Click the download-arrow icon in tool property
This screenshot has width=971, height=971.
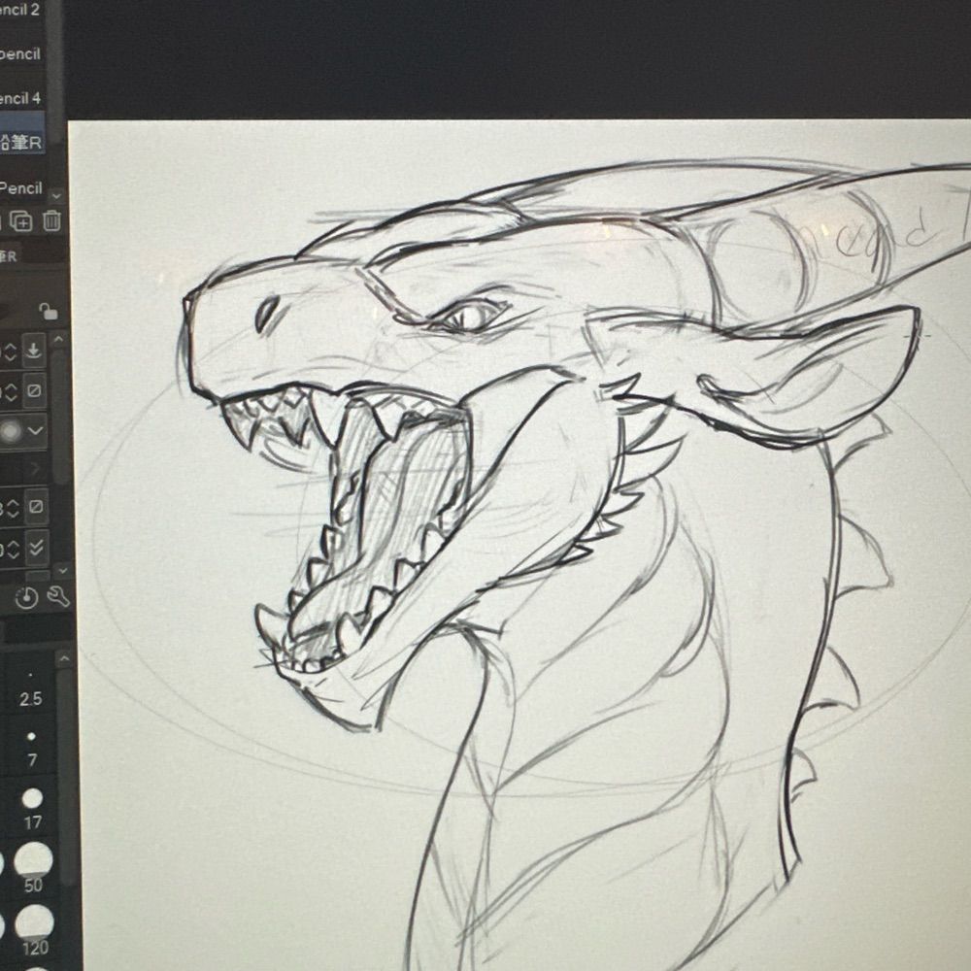[34, 351]
